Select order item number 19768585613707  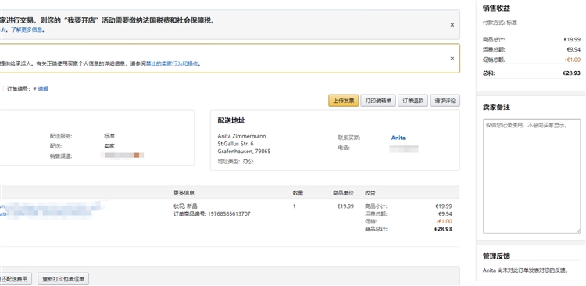click(229, 214)
